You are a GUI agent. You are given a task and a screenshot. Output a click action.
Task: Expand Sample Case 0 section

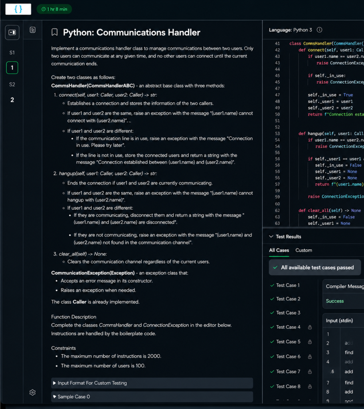152,397
